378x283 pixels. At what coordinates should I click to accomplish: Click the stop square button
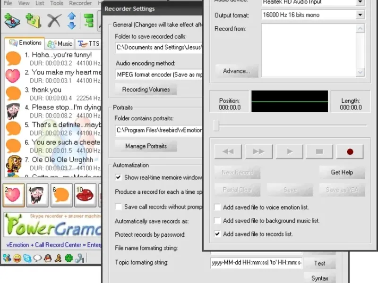point(319,151)
